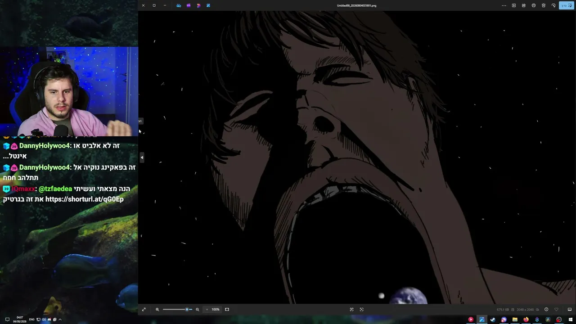576x324 pixels.
Task: Click the fit-to-window icon next to 100%
Action: [x=227, y=309]
